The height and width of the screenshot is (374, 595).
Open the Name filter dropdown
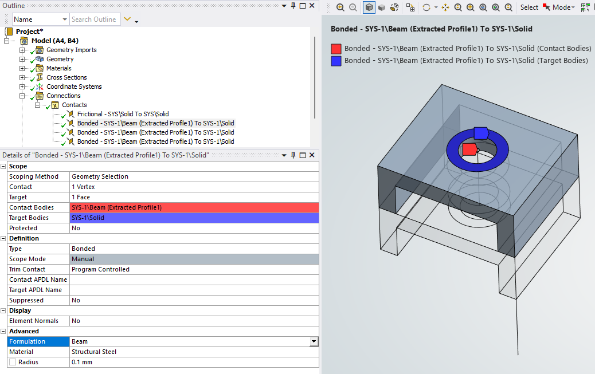click(x=65, y=19)
